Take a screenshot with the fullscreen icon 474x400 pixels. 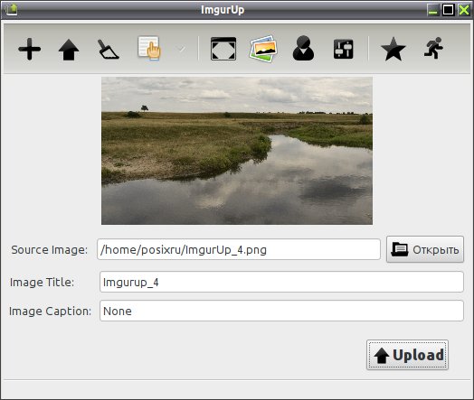pyautogui.click(x=223, y=49)
